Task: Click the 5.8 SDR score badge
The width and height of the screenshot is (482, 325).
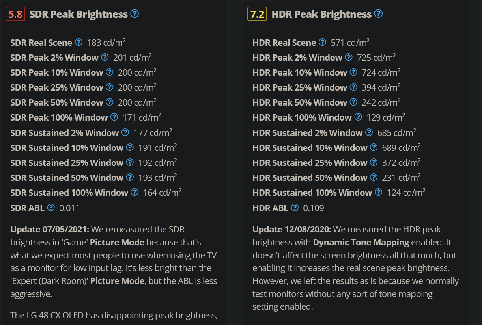Action: (x=15, y=15)
